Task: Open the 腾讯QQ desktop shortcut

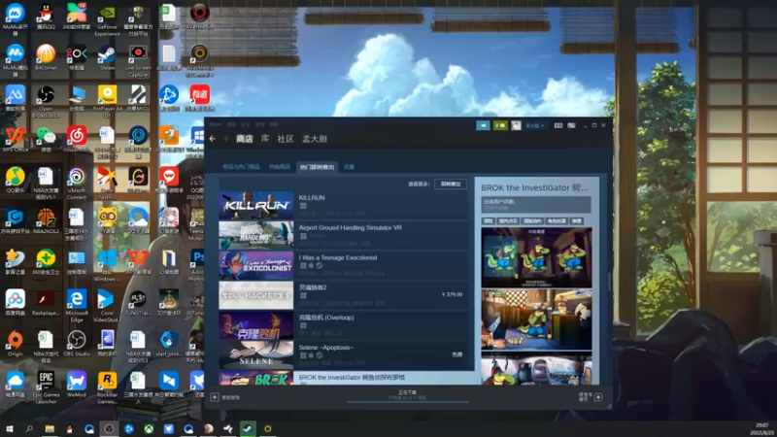Action: click(46, 17)
